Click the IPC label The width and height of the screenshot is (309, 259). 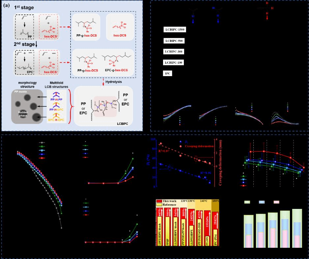168,73
